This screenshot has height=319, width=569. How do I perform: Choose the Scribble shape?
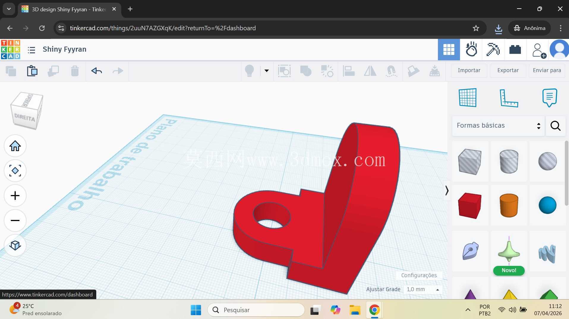(470, 251)
